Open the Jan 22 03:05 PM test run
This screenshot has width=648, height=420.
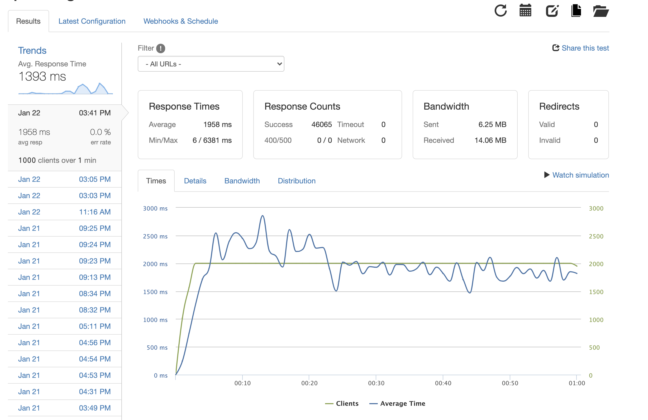pyautogui.click(x=65, y=179)
